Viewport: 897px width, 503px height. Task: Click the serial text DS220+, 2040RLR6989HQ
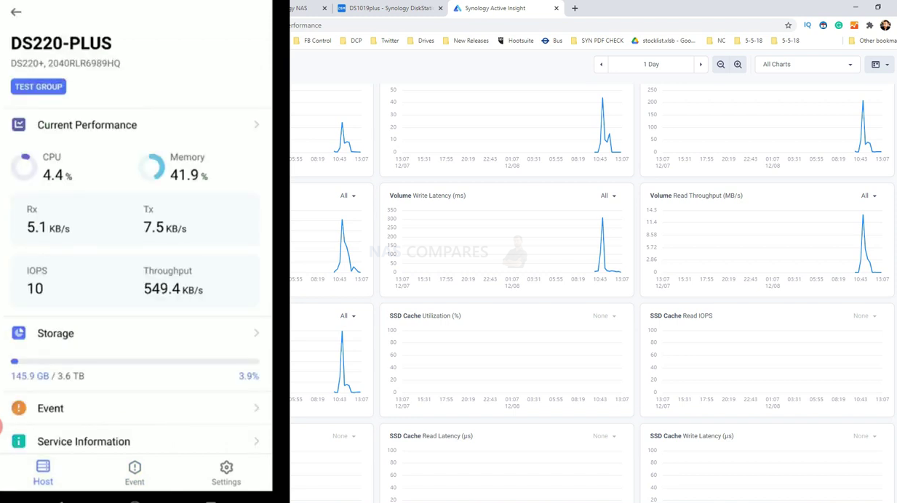tap(65, 63)
